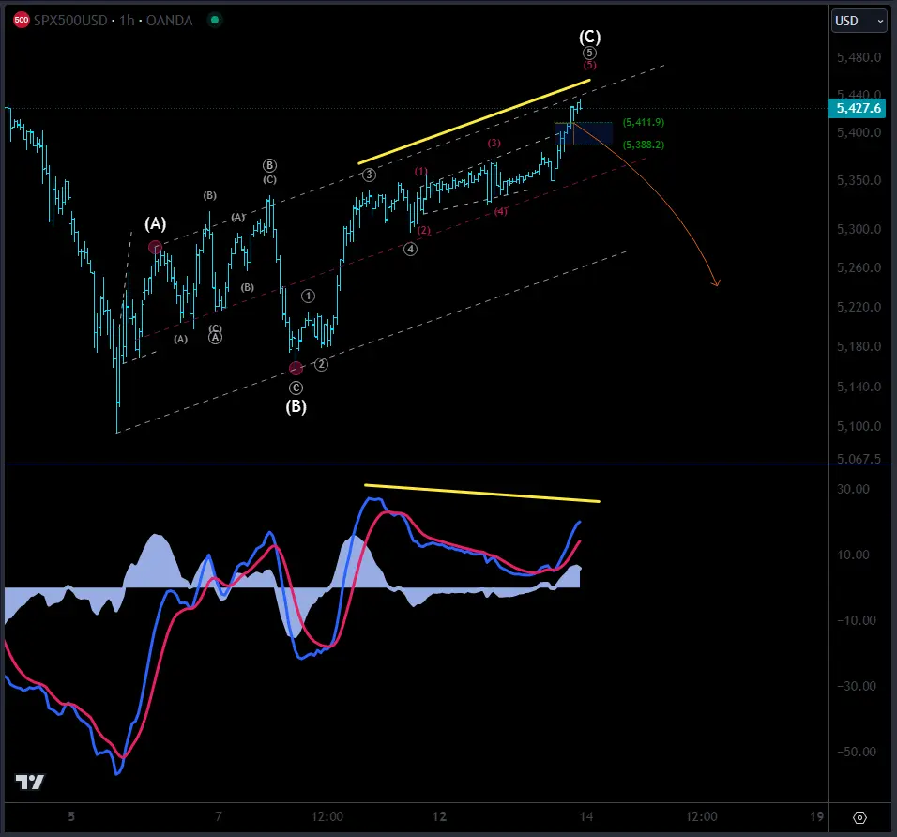Click the date label 19 on time axis
Image resolution: width=897 pixels, height=837 pixels.
click(816, 816)
